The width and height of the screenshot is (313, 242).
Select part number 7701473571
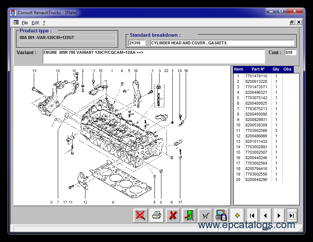(256, 87)
